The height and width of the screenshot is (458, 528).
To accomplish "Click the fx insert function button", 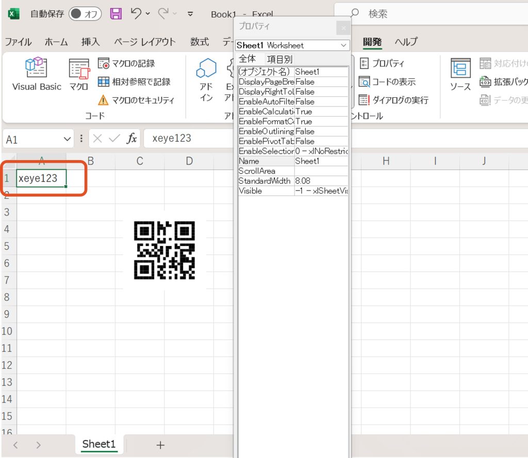I will pos(131,138).
